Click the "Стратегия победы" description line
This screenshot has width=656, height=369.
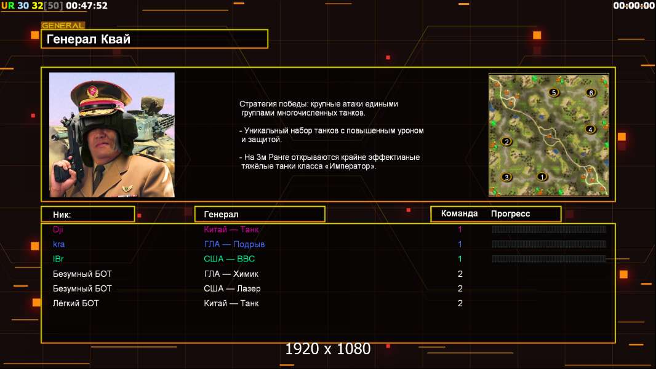point(318,108)
